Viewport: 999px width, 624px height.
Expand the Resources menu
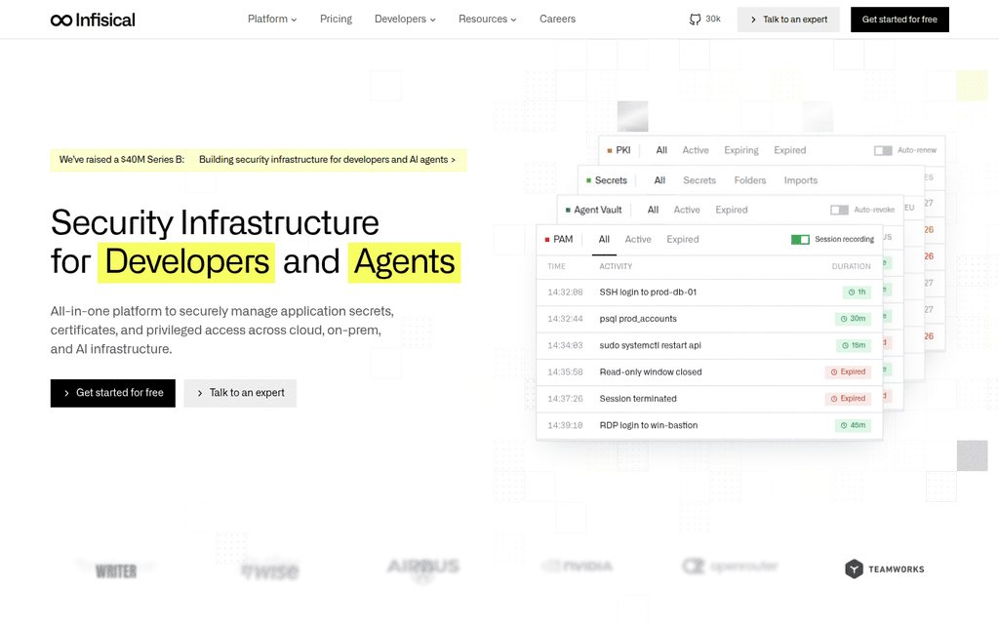[488, 19]
